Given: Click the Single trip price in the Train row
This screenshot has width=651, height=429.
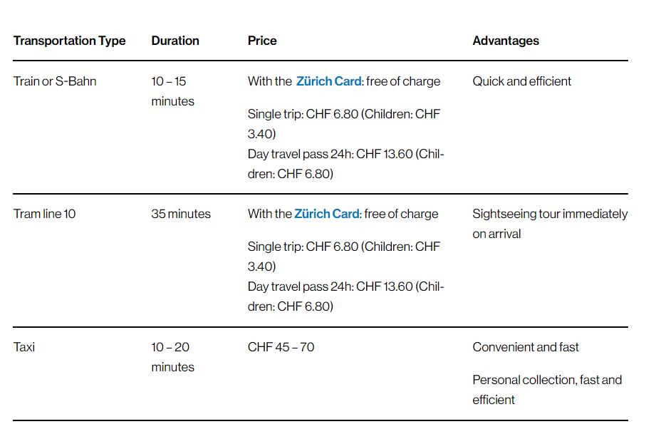Looking at the screenshot, I should pyautogui.click(x=343, y=124).
